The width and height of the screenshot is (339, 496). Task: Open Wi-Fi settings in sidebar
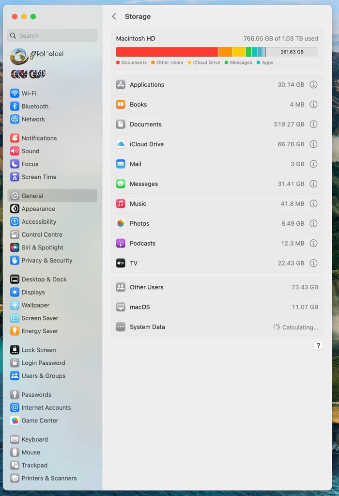52,93
